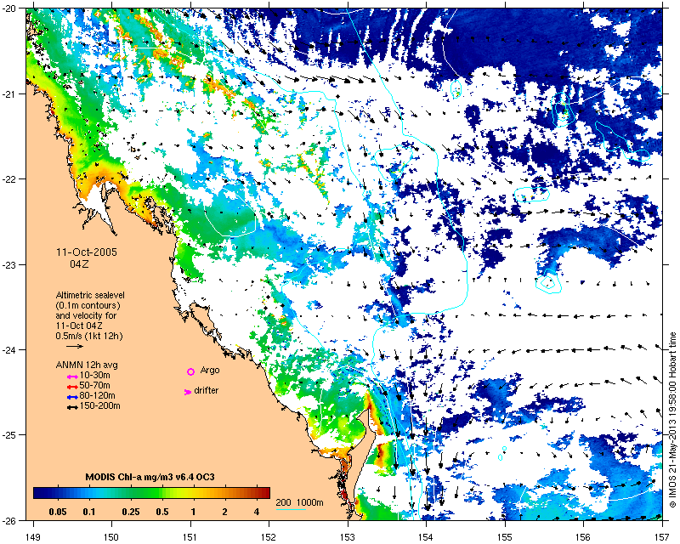Select the '-25' latitude axis label
The image size is (680, 544).
point(8,435)
